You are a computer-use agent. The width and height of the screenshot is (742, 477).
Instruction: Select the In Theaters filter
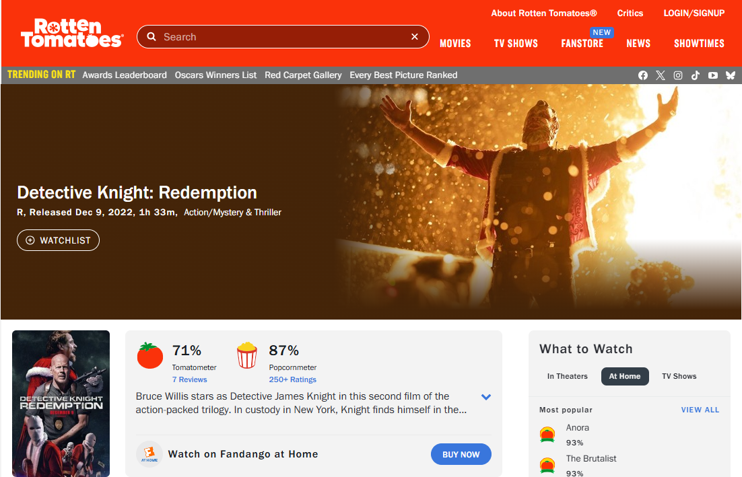coord(567,376)
